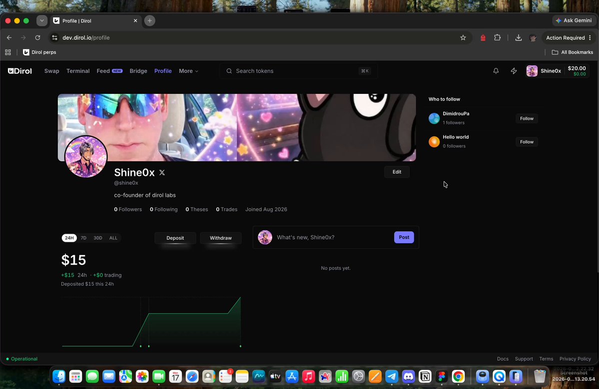The image size is (599, 389).
Task: Go back using the browser back arrow
Action: 9,38
